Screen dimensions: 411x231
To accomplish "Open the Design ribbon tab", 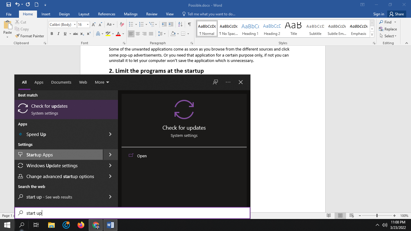I will click(x=64, y=14).
